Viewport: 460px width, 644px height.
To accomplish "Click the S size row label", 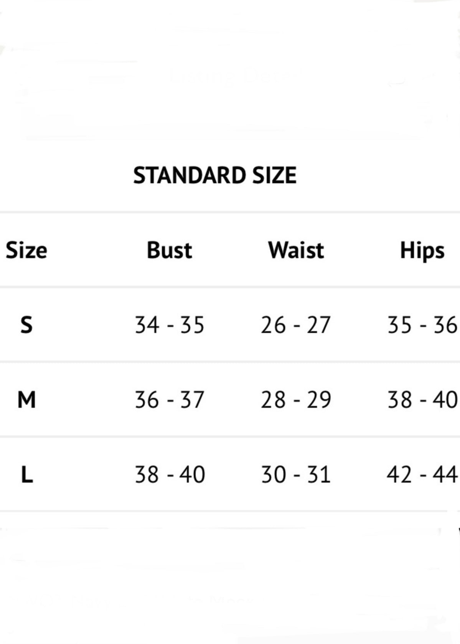I will (26, 325).
